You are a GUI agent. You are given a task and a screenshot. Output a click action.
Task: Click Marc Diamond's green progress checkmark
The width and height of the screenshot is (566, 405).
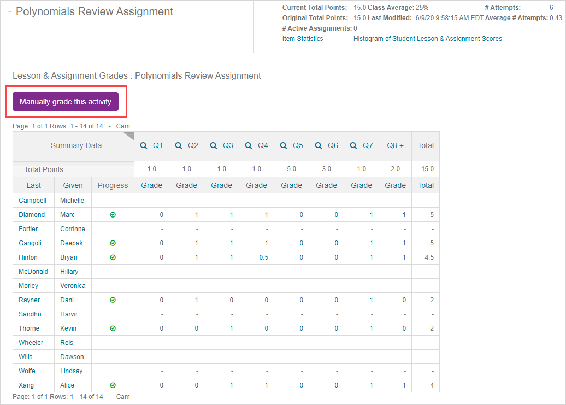pos(113,215)
